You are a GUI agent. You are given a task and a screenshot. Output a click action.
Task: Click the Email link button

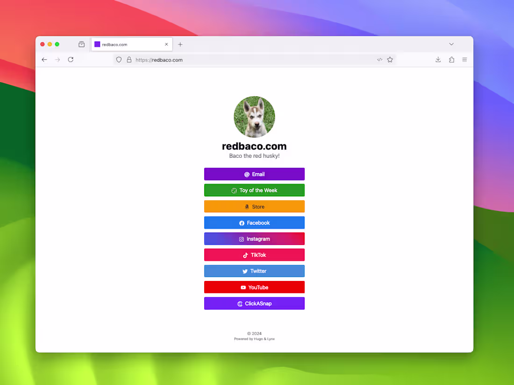coord(254,174)
